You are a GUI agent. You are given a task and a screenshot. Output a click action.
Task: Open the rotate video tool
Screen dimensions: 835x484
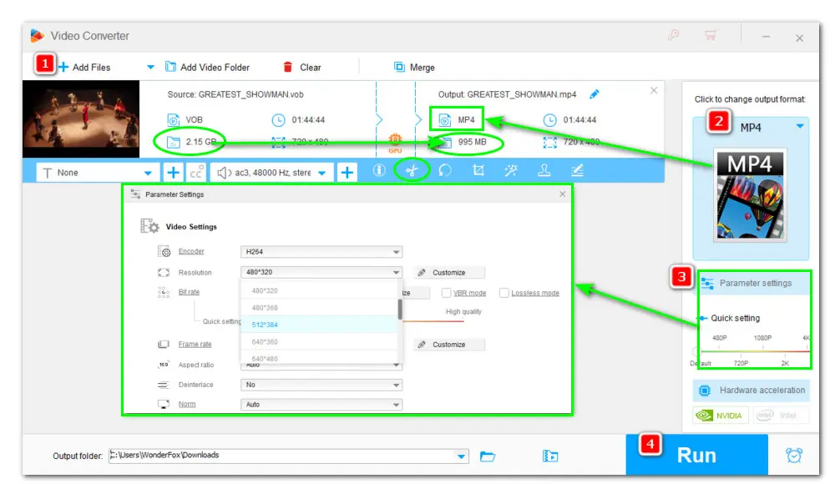(x=445, y=171)
